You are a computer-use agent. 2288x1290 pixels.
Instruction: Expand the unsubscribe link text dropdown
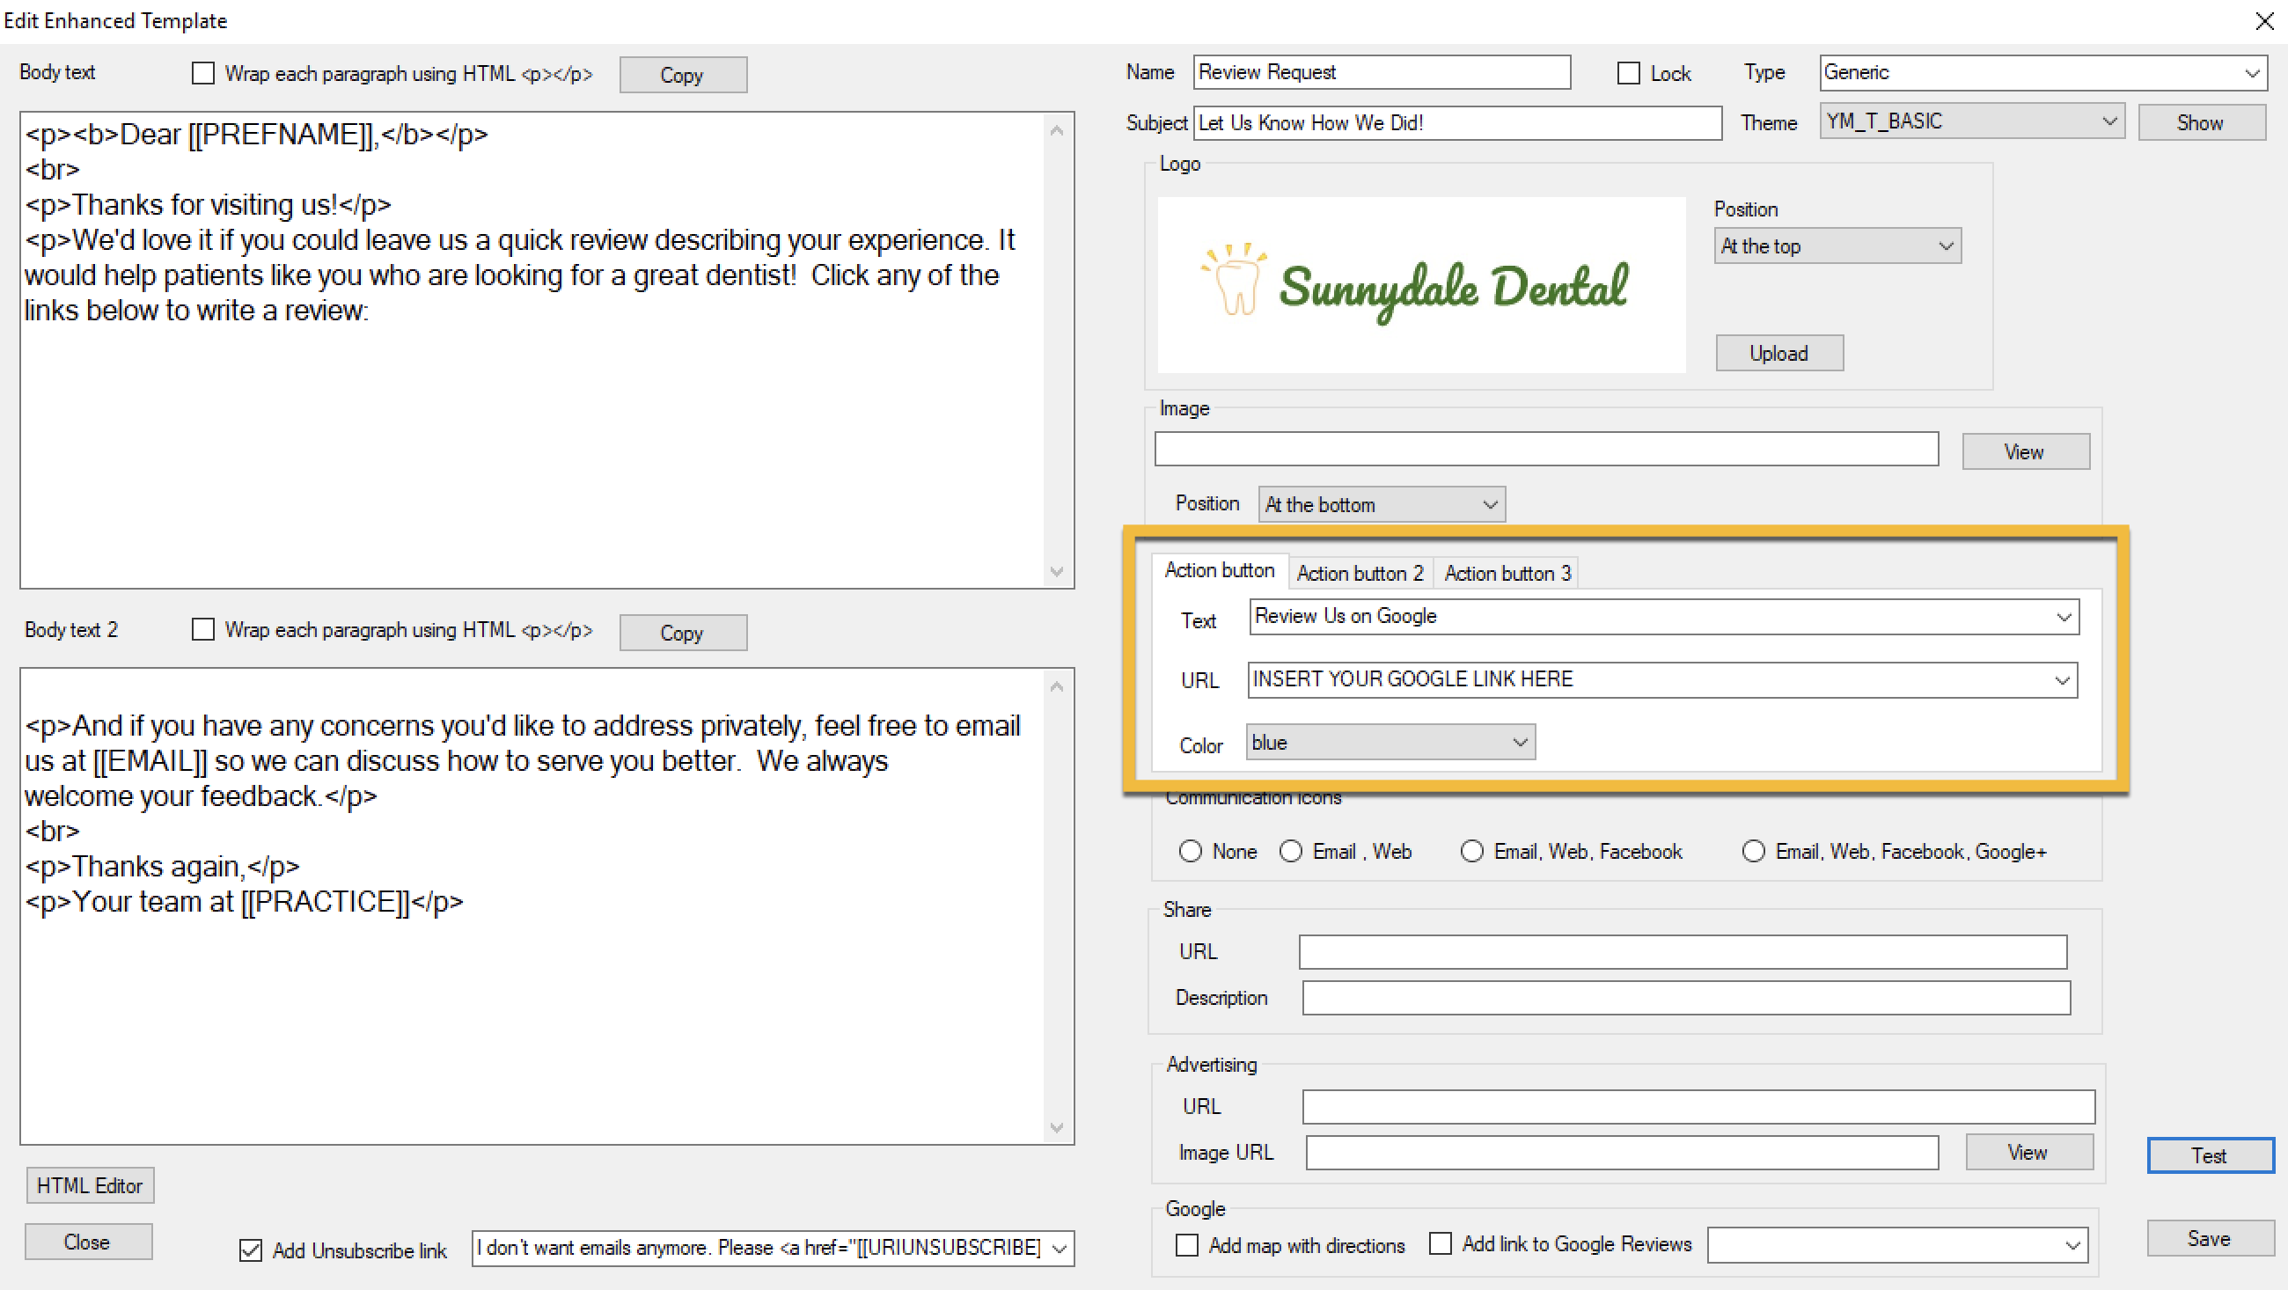pos(1059,1249)
